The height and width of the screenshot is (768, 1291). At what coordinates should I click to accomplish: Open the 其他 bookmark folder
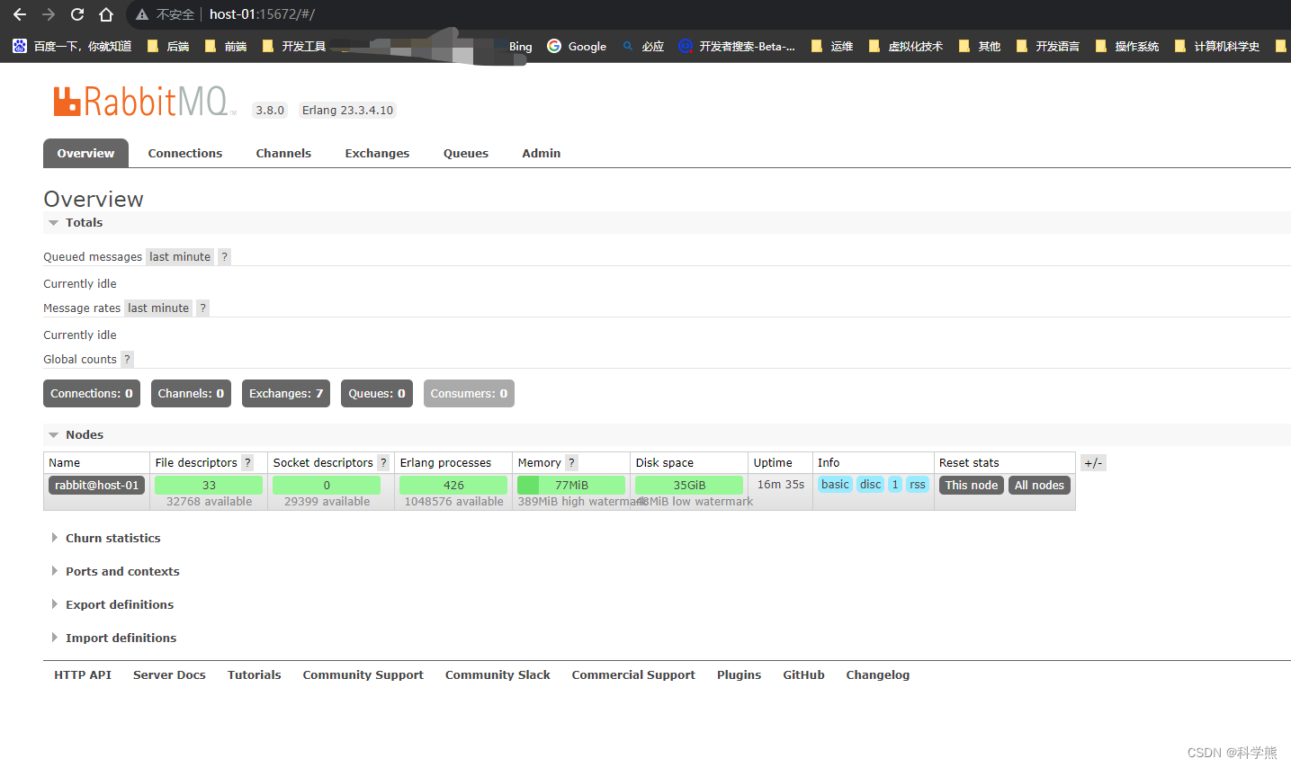980,46
